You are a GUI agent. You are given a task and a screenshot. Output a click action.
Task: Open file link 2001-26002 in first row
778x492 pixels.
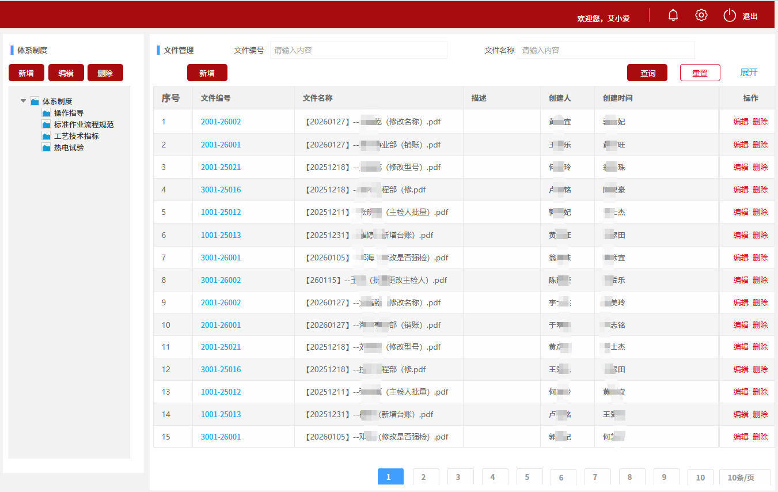(x=221, y=122)
